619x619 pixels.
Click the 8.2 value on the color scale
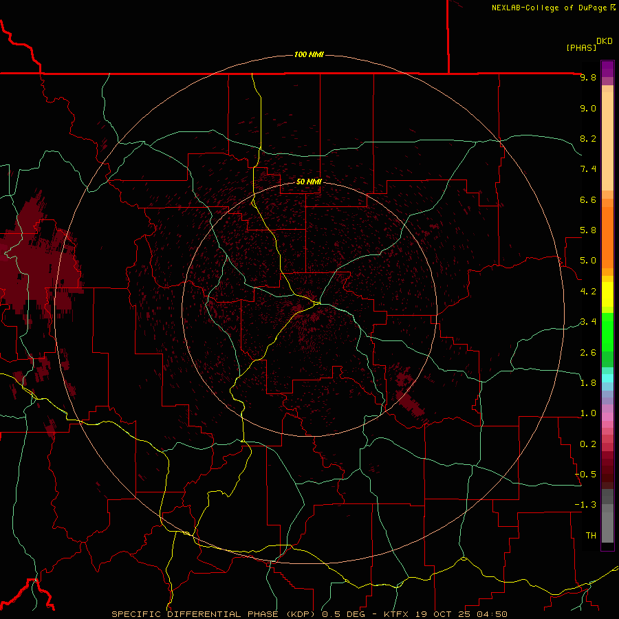click(588, 138)
